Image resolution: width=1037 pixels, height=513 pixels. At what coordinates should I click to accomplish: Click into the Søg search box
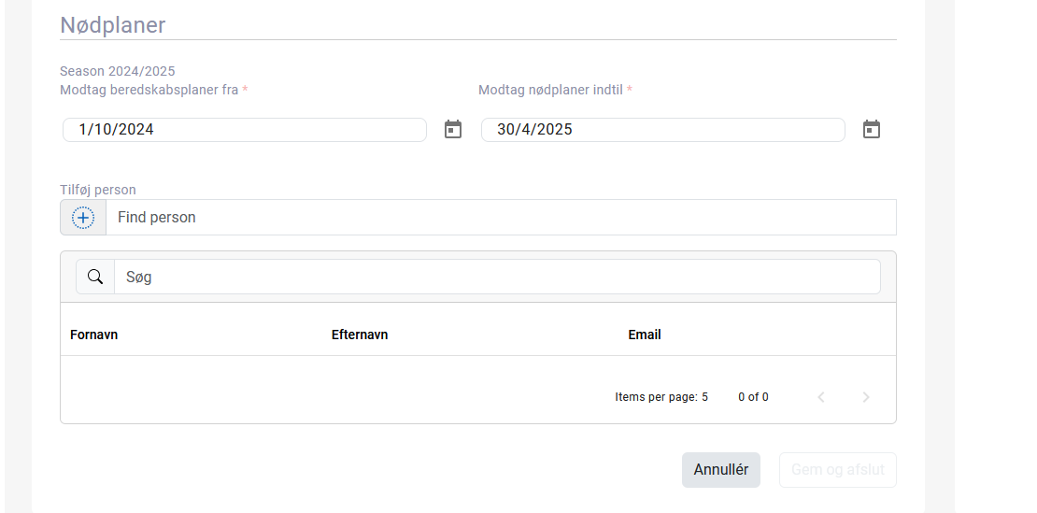[497, 277]
